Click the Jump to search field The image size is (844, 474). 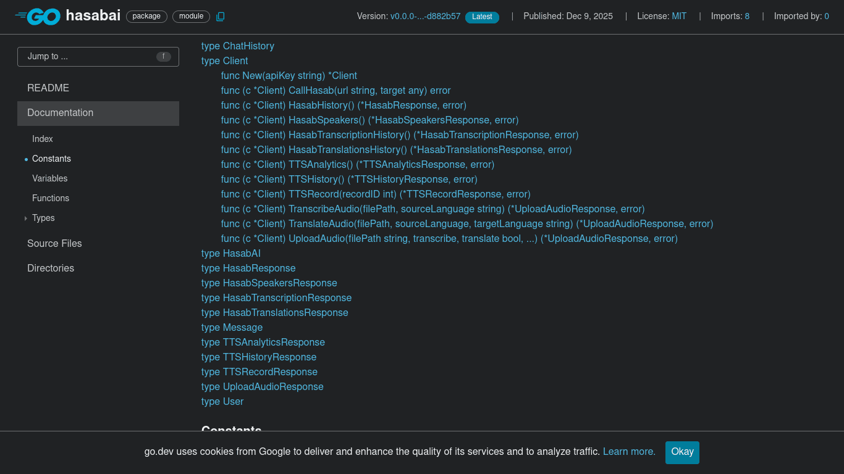click(x=87, y=56)
